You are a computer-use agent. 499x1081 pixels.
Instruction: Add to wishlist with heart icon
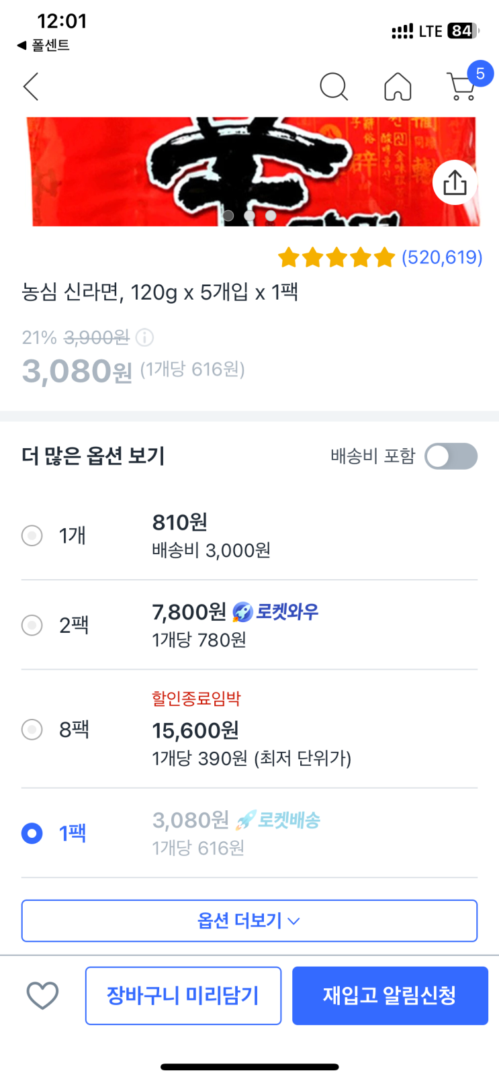pos(42,995)
